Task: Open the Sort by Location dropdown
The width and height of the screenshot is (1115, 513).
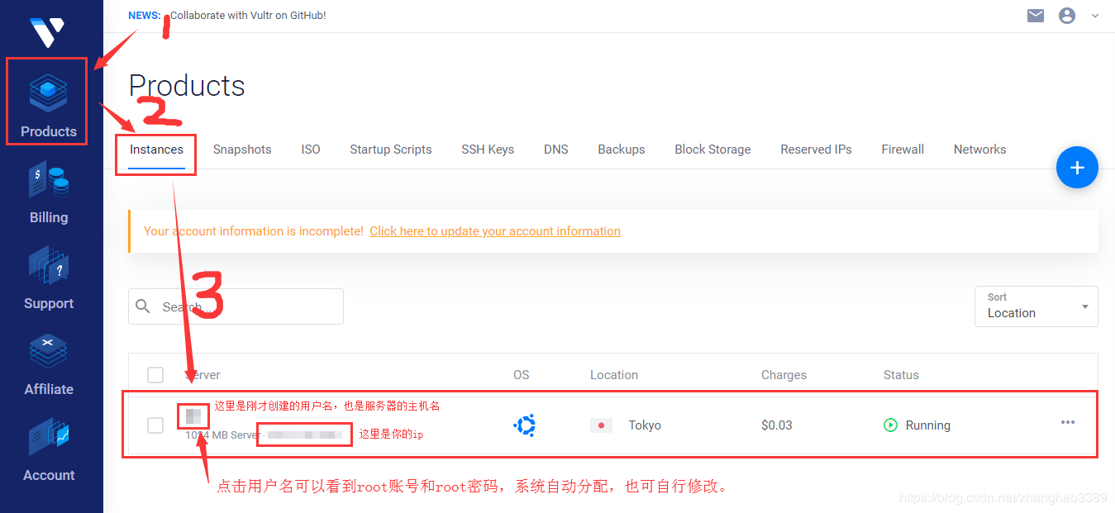Action: click(x=1036, y=306)
